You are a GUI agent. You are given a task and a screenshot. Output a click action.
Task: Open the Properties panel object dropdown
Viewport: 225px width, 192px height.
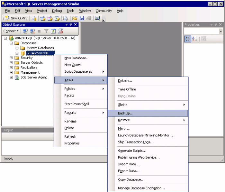(x=221, y=31)
